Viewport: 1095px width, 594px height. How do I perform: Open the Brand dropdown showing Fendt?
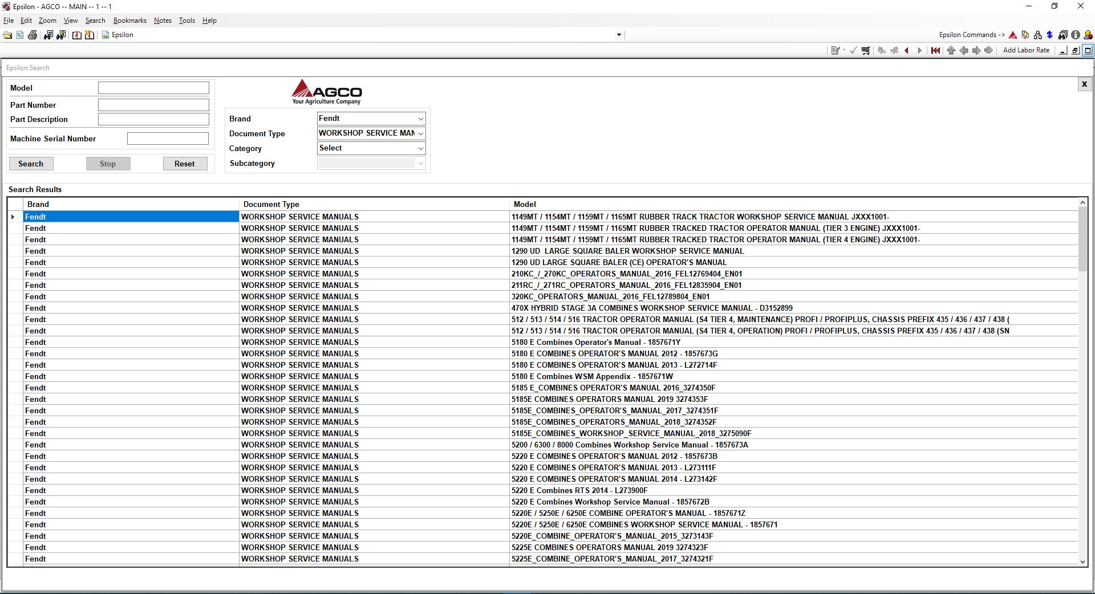pos(371,119)
